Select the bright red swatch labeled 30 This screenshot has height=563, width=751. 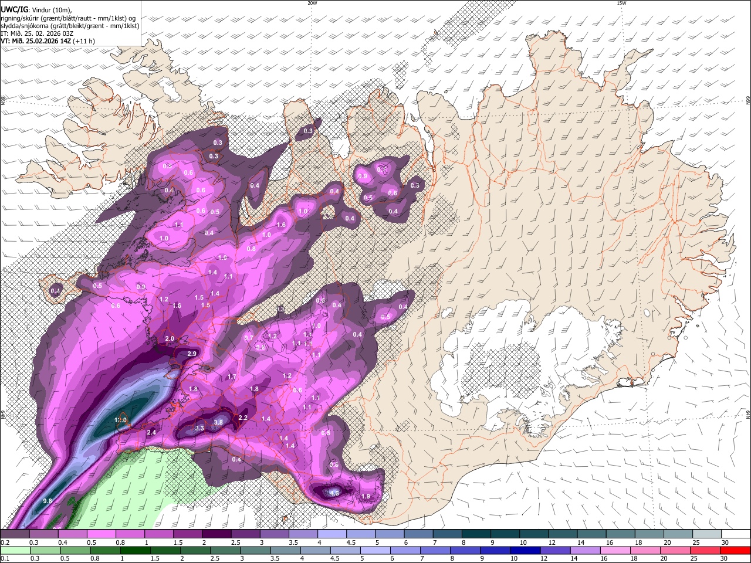[x=735, y=551]
